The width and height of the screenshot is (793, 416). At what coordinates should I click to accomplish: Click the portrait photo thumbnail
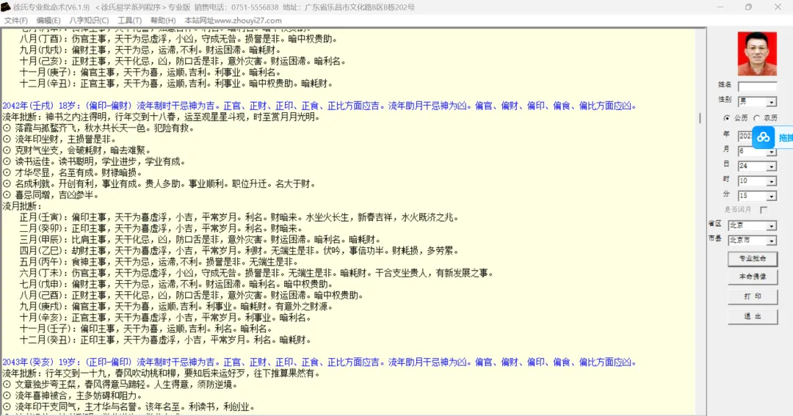click(757, 54)
